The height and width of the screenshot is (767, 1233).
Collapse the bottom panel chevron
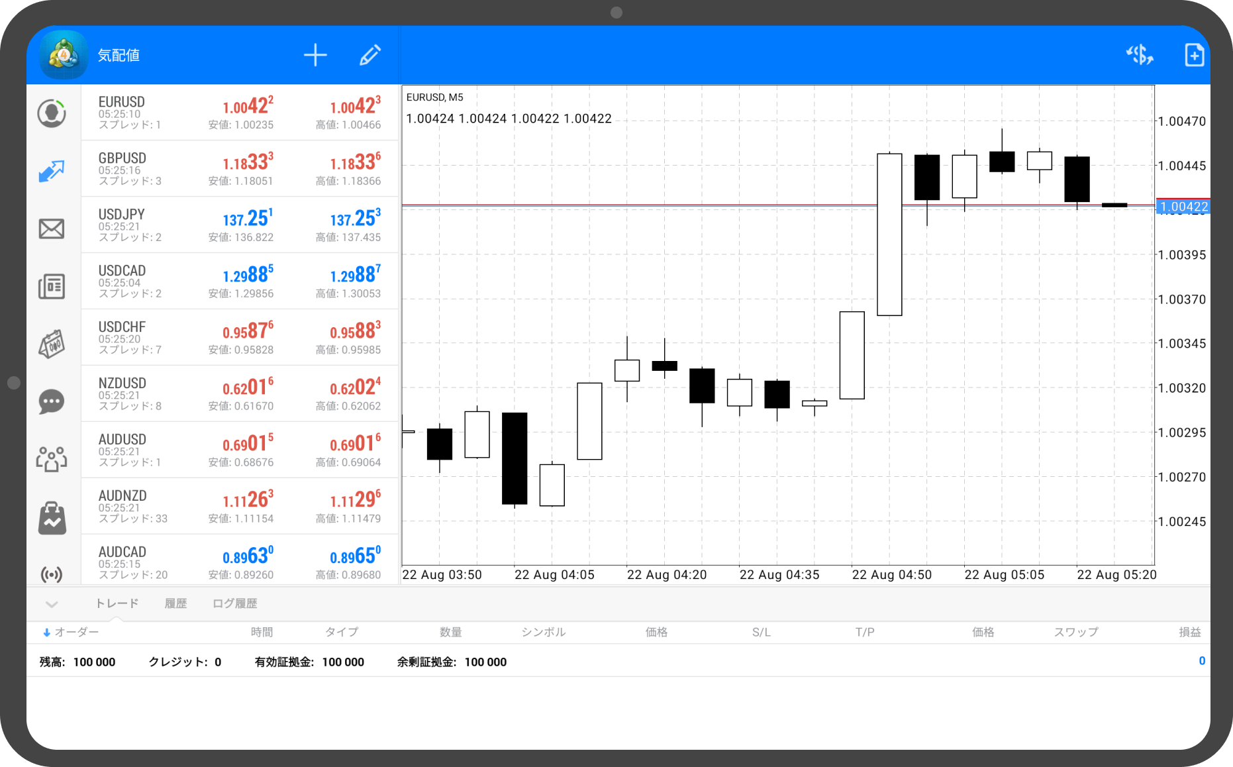[x=52, y=604]
